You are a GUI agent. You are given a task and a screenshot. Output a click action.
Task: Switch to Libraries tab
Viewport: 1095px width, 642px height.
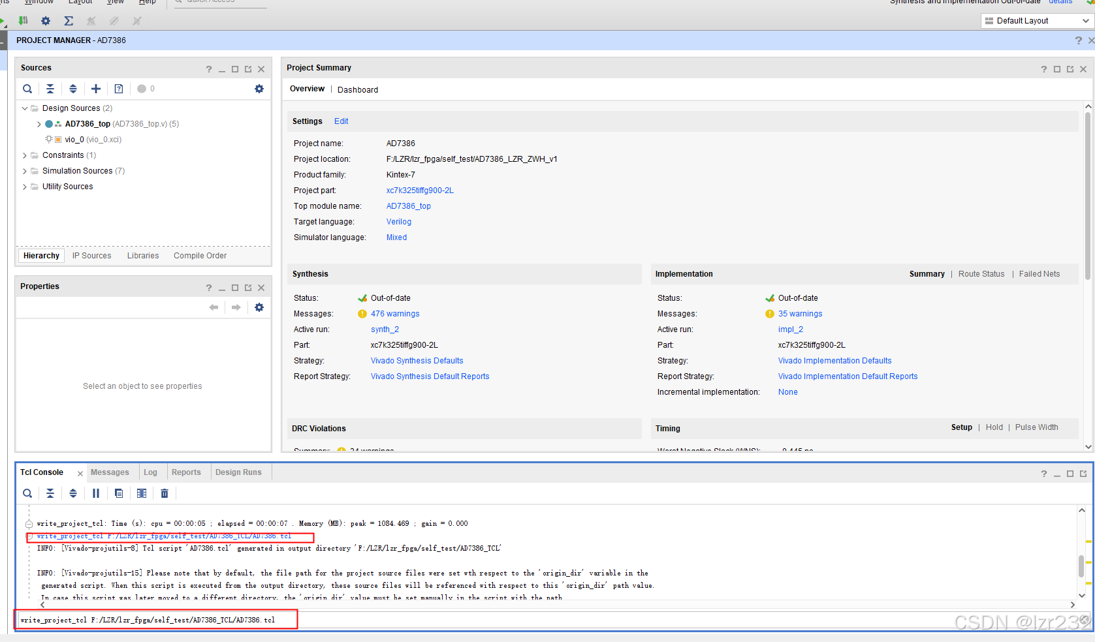pyautogui.click(x=143, y=256)
